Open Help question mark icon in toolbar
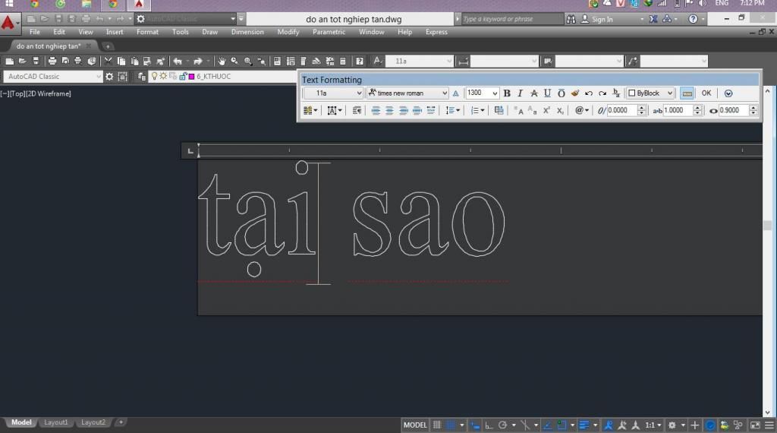The height and width of the screenshot is (433, 777). (x=360, y=61)
